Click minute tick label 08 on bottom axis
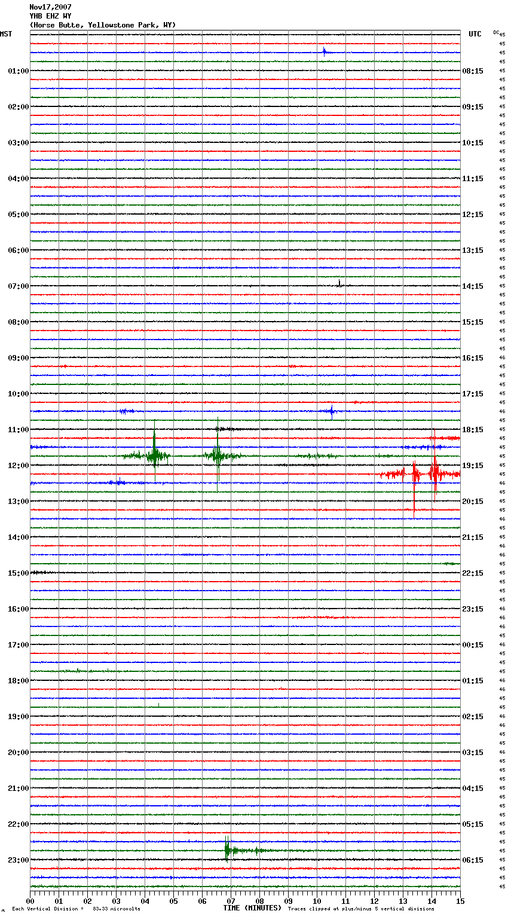This screenshot has height=917, width=508. 259,901
